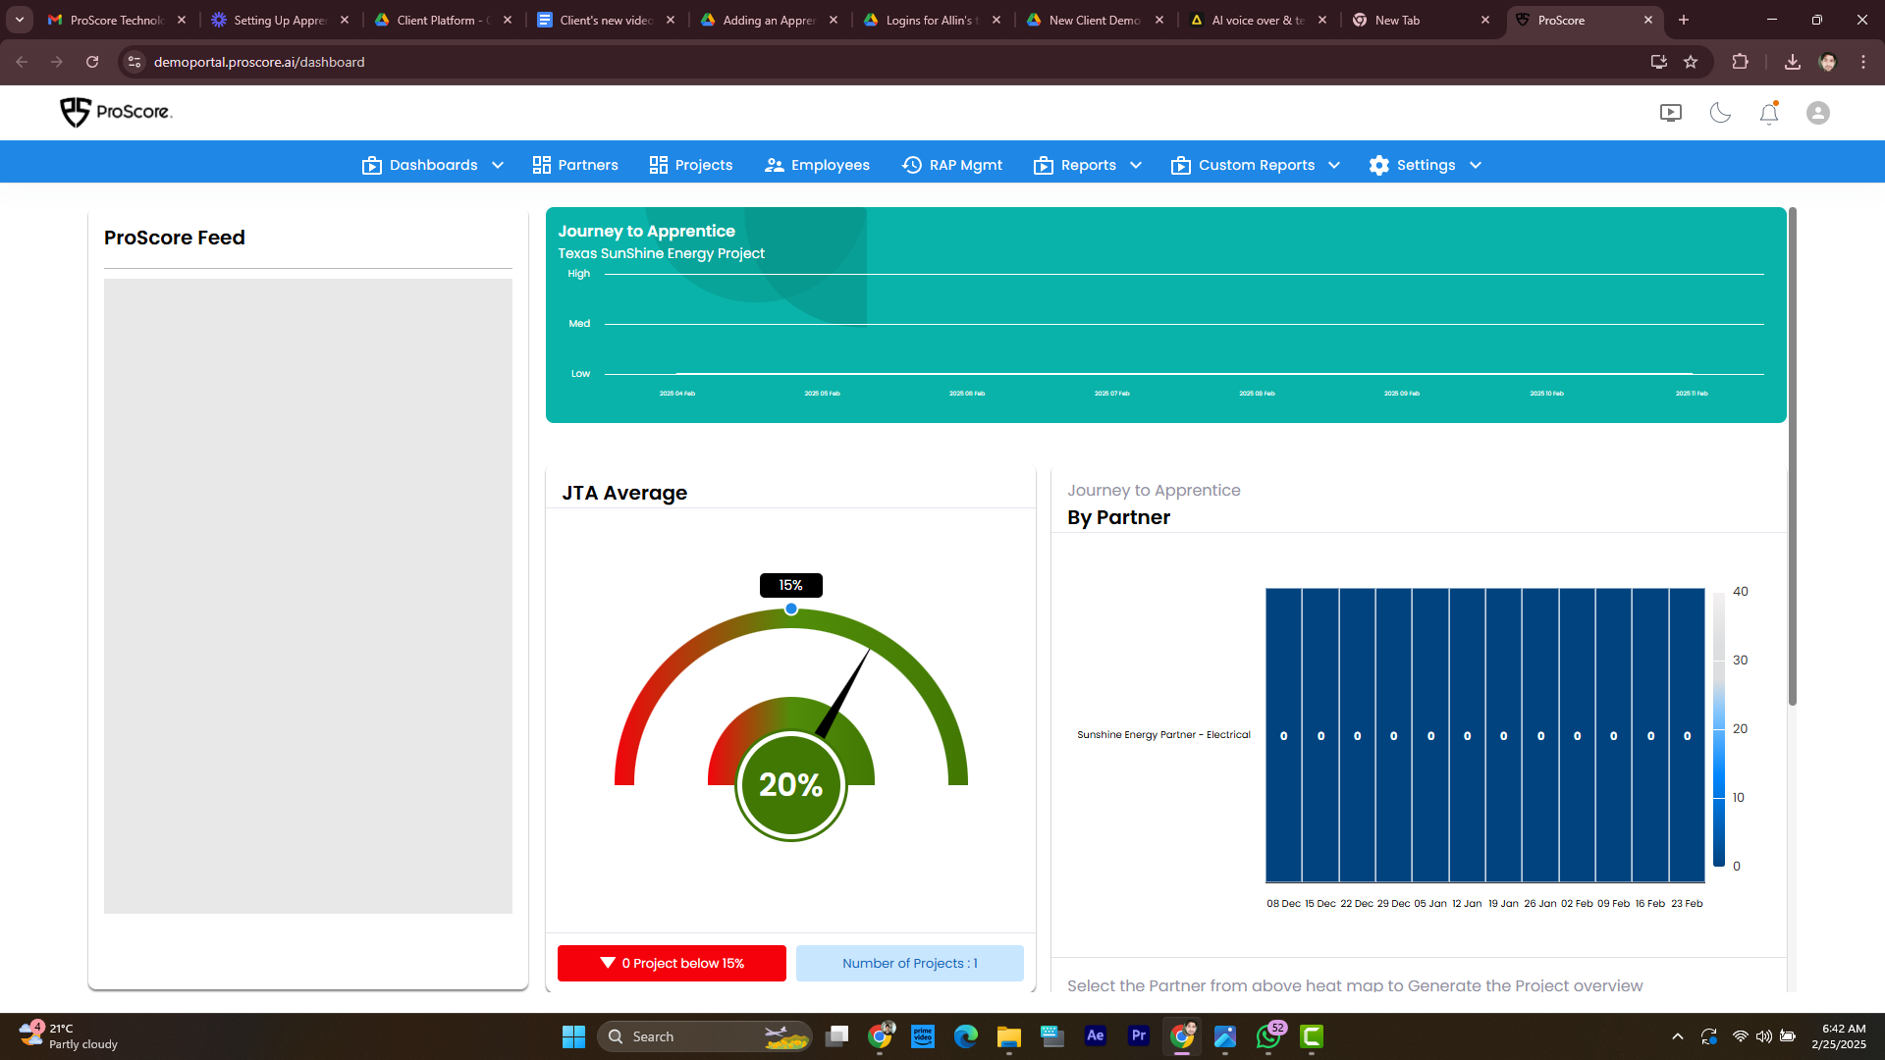
Task: Click the video tutorial play icon
Action: pyautogui.click(x=1670, y=113)
